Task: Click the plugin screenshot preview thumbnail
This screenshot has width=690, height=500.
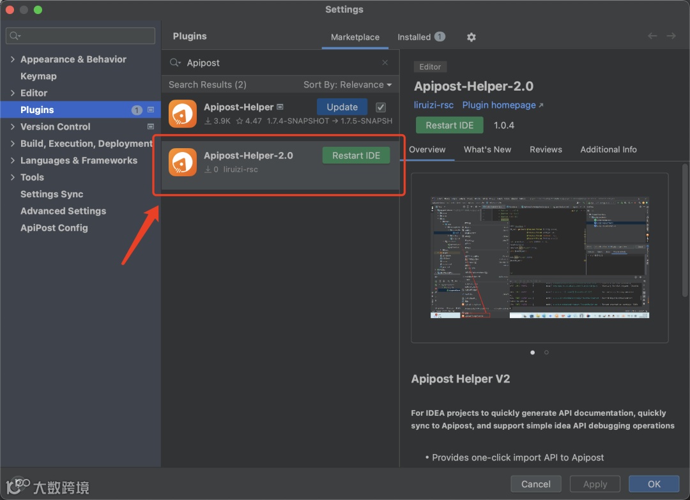Action: [x=539, y=257]
